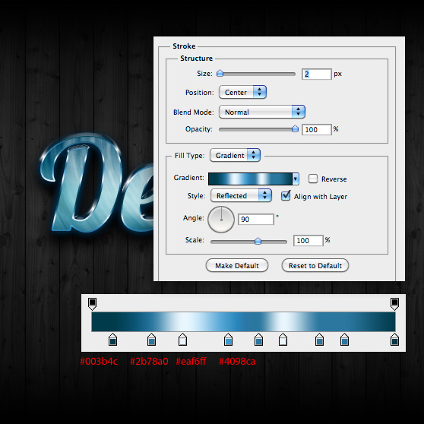Click the angle dial control

(221, 220)
